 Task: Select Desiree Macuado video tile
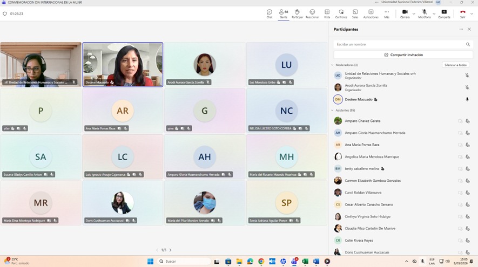click(x=123, y=65)
